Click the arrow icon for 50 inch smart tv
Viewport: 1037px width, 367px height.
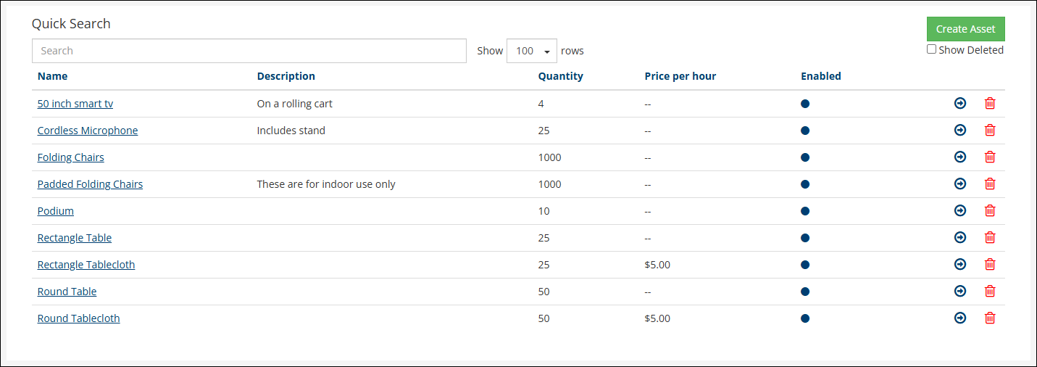960,104
